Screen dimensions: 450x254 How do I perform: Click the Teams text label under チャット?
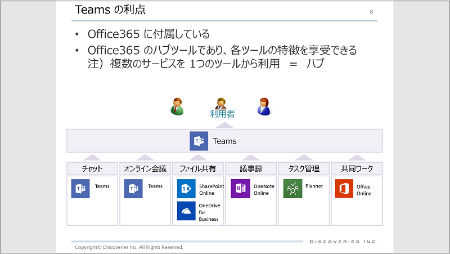point(102,186)
